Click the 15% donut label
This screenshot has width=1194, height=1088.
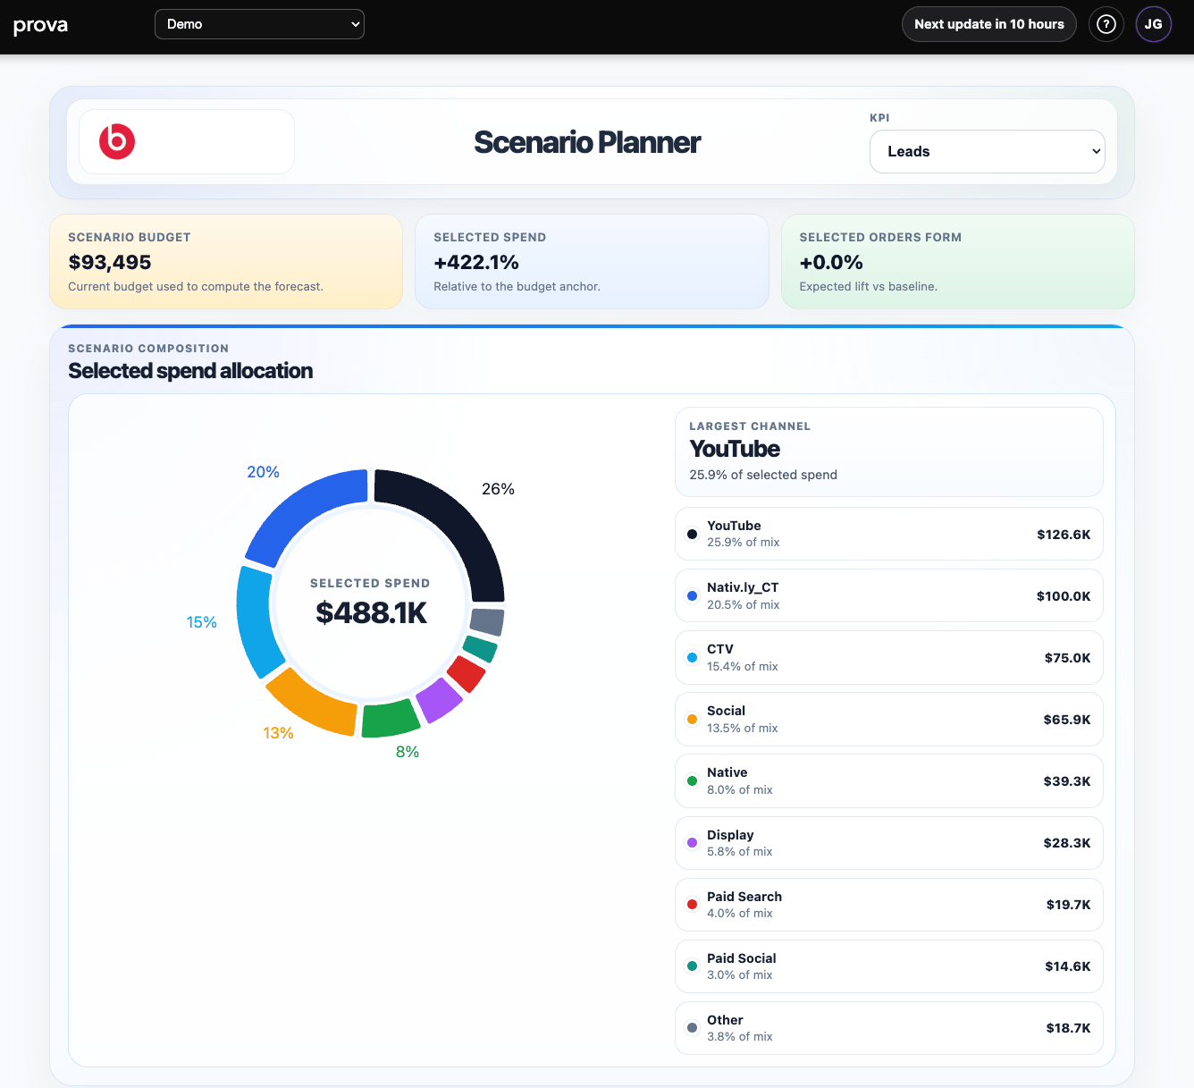click(201, 622)
